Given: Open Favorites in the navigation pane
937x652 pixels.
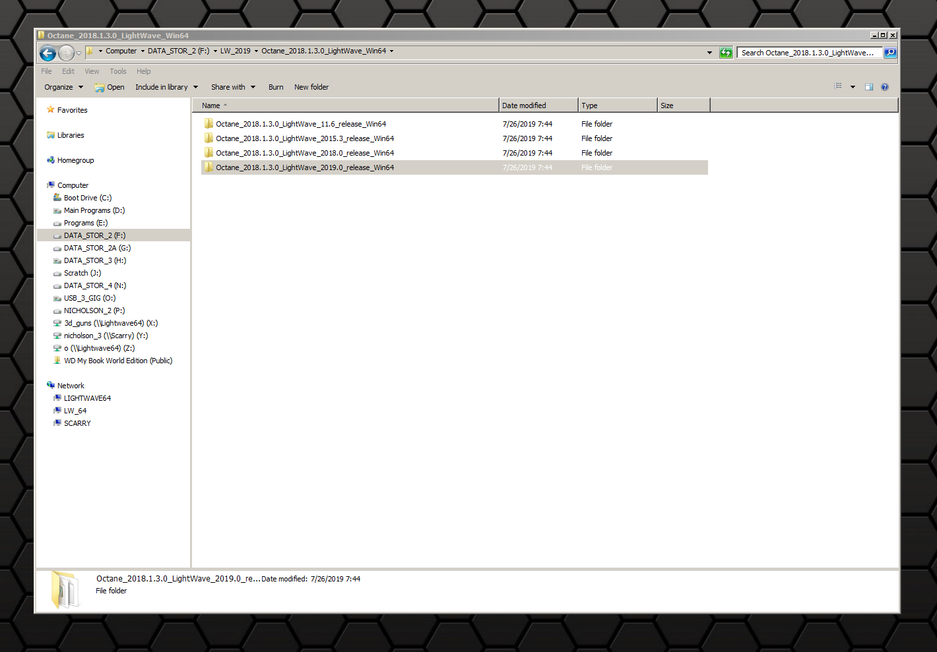Looking at the screenshot, I should point(72,110).
